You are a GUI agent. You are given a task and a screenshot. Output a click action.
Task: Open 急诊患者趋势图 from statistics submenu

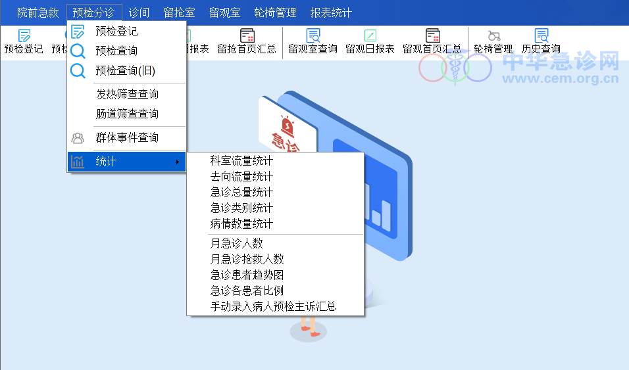(x=247, y=275)
